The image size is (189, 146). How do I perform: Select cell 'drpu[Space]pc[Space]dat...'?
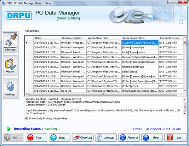140,91
